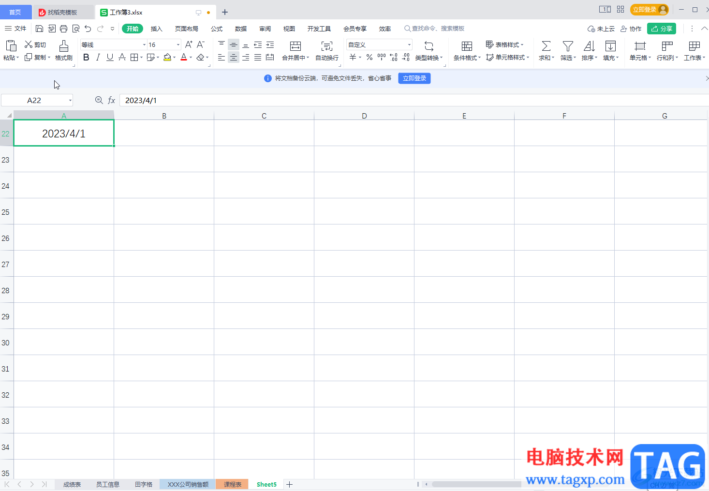The height and width of the screenshot is (491, 709).
Task: Open the File (文件) menu
Action: coord(15,29)
